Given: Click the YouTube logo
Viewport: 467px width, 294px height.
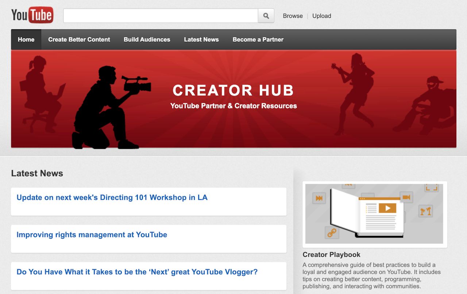Looking at the screenshot, I should point(32,15).
